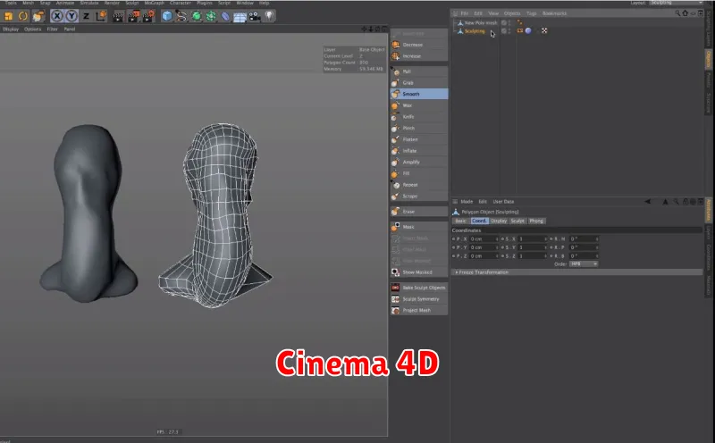Activate the Erase sculpt tool
This screenshot has width=715, height=443.
pyautogui.click(x=418, y=212)
